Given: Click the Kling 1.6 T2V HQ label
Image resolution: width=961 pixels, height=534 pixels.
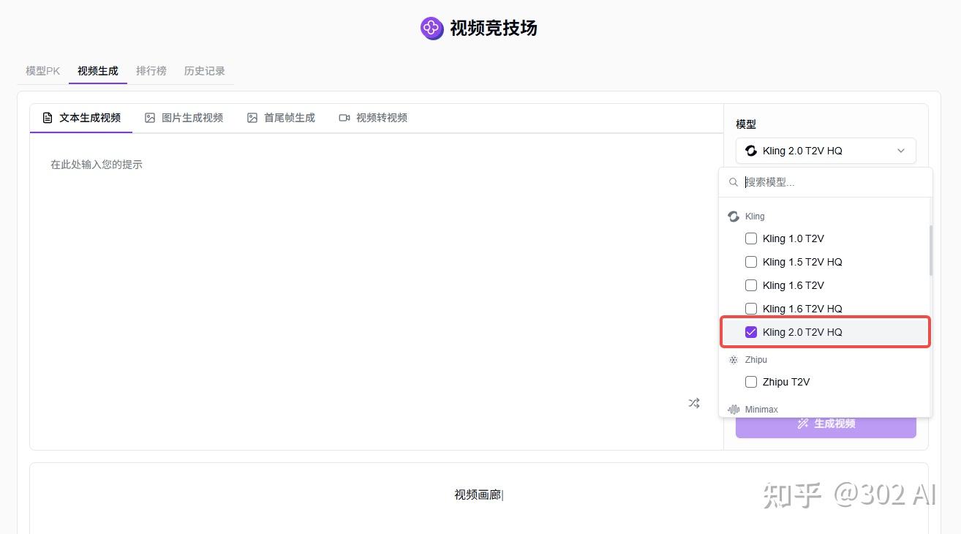Looking at the screenshot, I should 802,309.
